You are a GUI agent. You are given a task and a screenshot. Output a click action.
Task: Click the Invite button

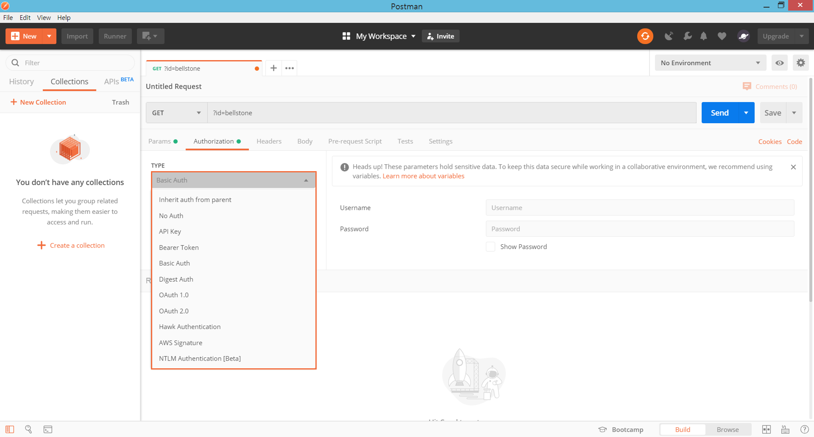click(441, 36)
